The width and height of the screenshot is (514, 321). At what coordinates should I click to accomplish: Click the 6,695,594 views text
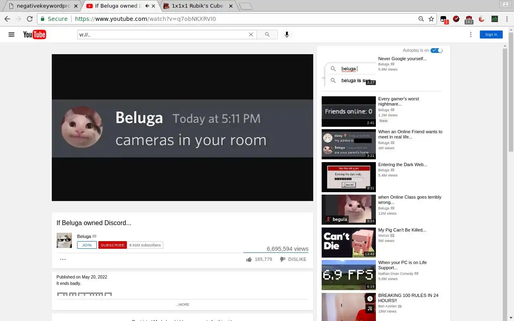tap(288, 249)
